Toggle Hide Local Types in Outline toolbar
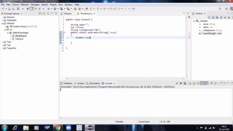The image size is (233, 131). point(229,18)
